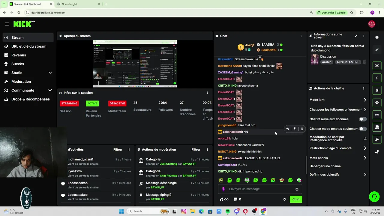The width and height of the screenshot is (384, 216).
Task: Open Filtrer in Actions de modération panel
Action: point(196,149)
